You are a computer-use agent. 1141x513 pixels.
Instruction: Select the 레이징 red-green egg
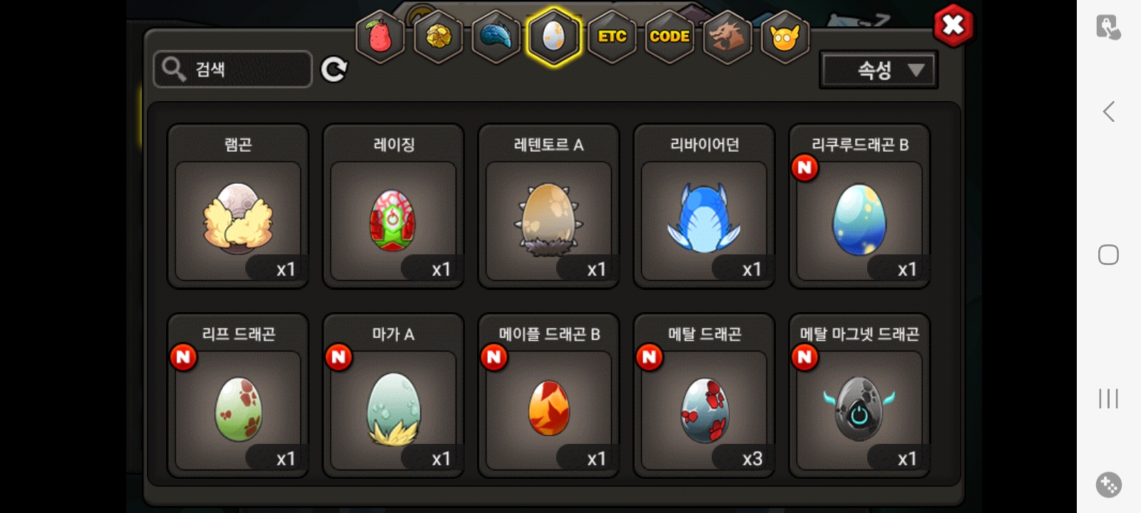point(394,207)
